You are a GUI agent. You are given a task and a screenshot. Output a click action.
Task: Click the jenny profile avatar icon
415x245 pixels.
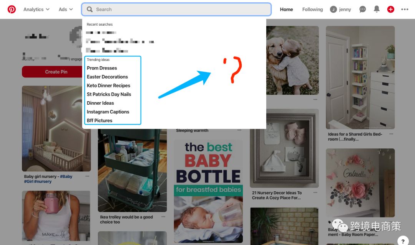click(333, 10)
